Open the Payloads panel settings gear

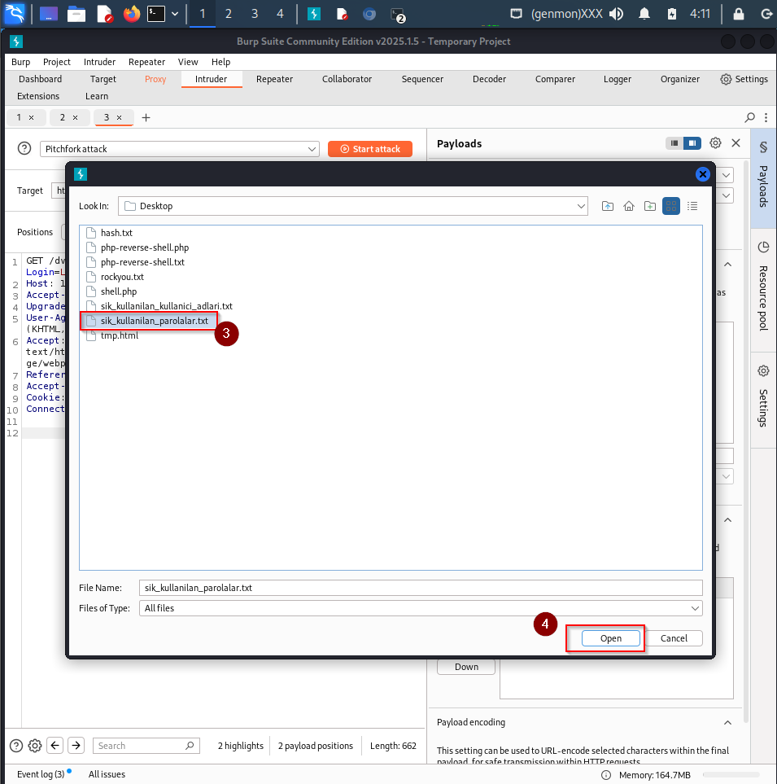click(715, 143)
